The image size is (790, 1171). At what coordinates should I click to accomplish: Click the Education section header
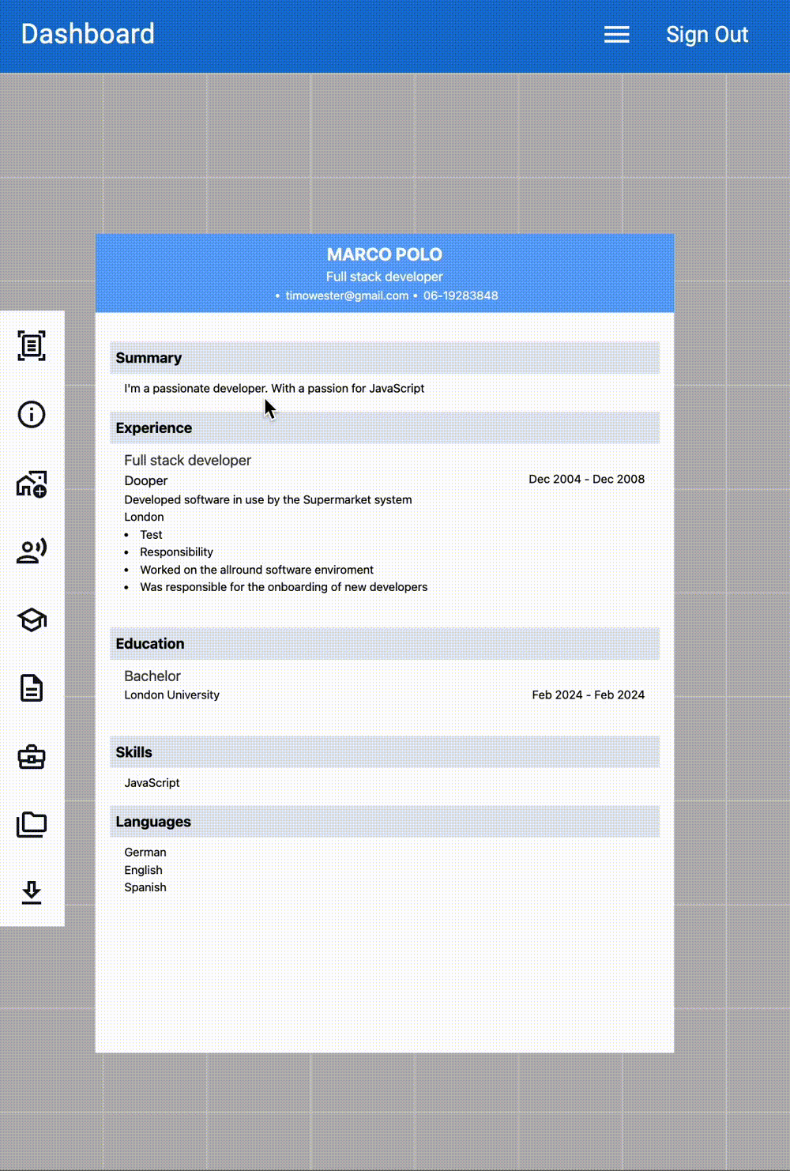[385, 644]
